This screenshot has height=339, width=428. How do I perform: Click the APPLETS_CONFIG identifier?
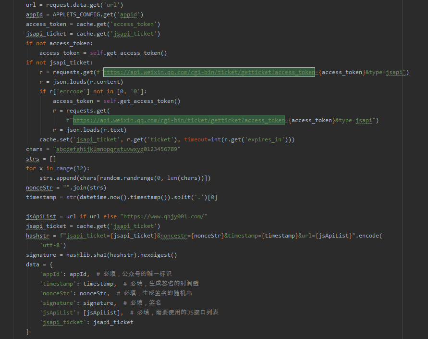pyautogui.click(x=76, y=14)
